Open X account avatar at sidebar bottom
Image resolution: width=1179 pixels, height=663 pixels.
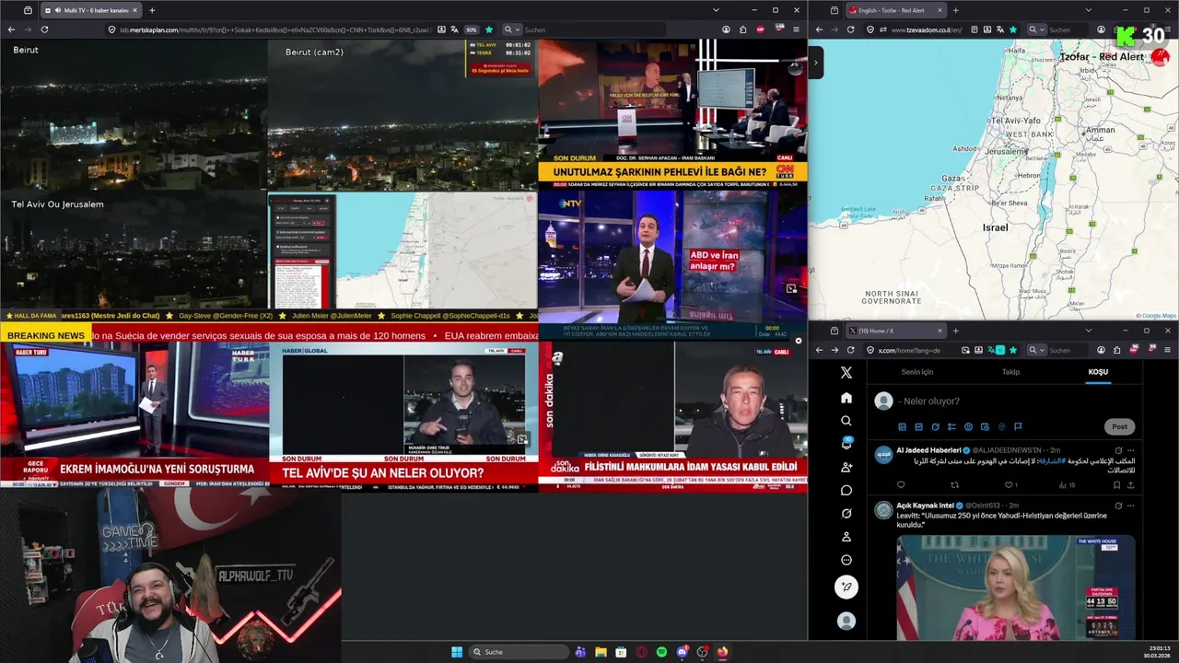point(846,622)
